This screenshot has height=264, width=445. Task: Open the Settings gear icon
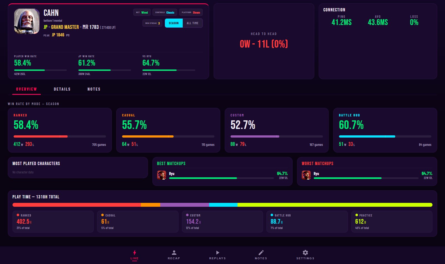tap(305, 252)
